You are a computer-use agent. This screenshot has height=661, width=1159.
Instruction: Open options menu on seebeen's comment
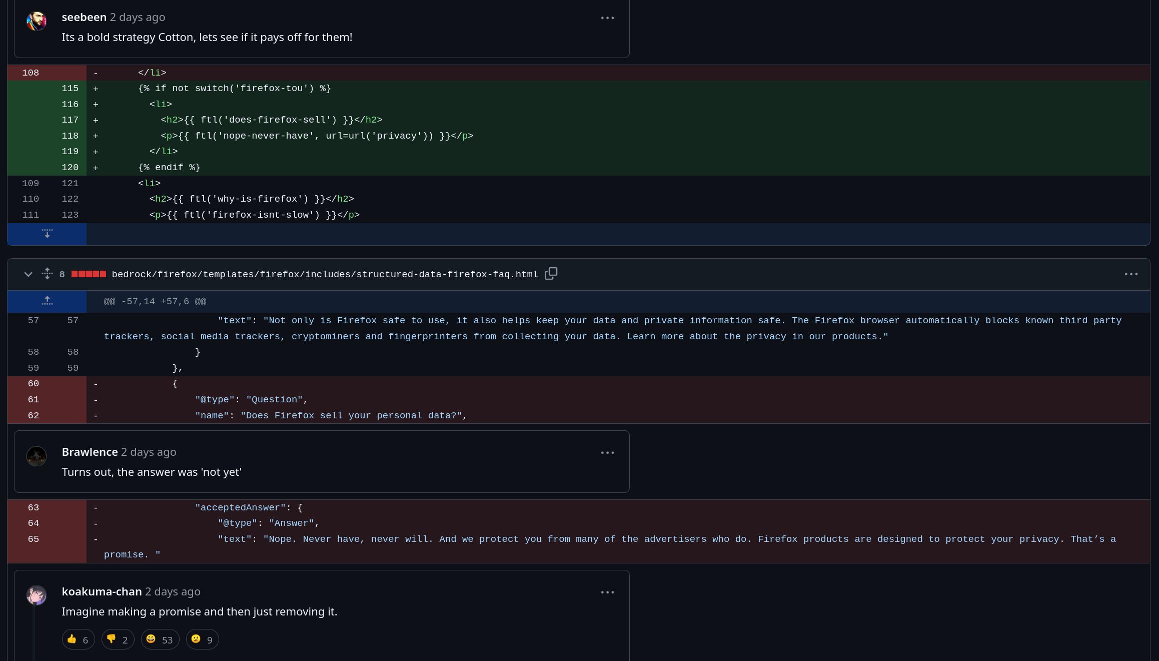click(607, 18)
